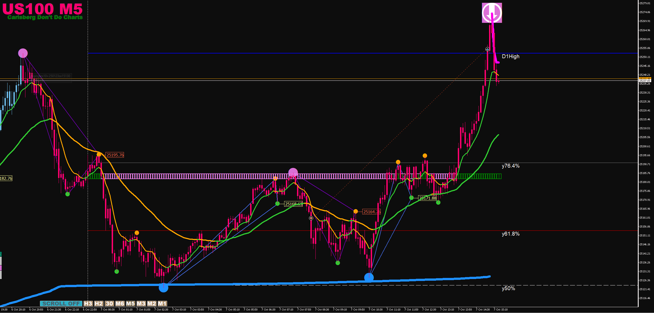Toggle the SCROLL OFF button

61,304
